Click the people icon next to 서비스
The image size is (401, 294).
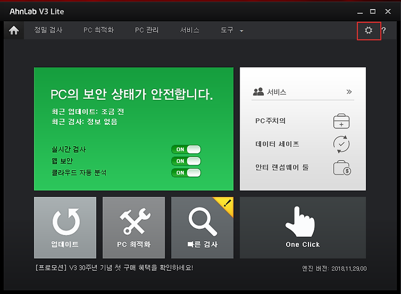click(258, 92)
